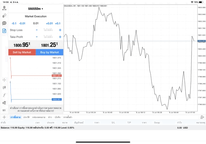The height and width of the screenshot is (144, 206).
Task: Switch to the ประวัติ (History) tab
Action: pyautogui.click(x=26, y=117)
